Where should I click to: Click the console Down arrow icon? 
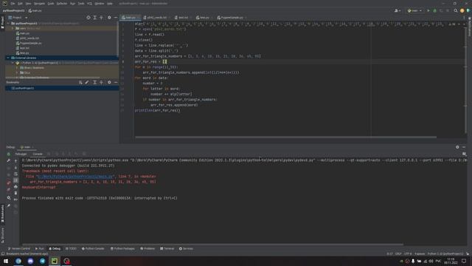[x=15, y=168]
